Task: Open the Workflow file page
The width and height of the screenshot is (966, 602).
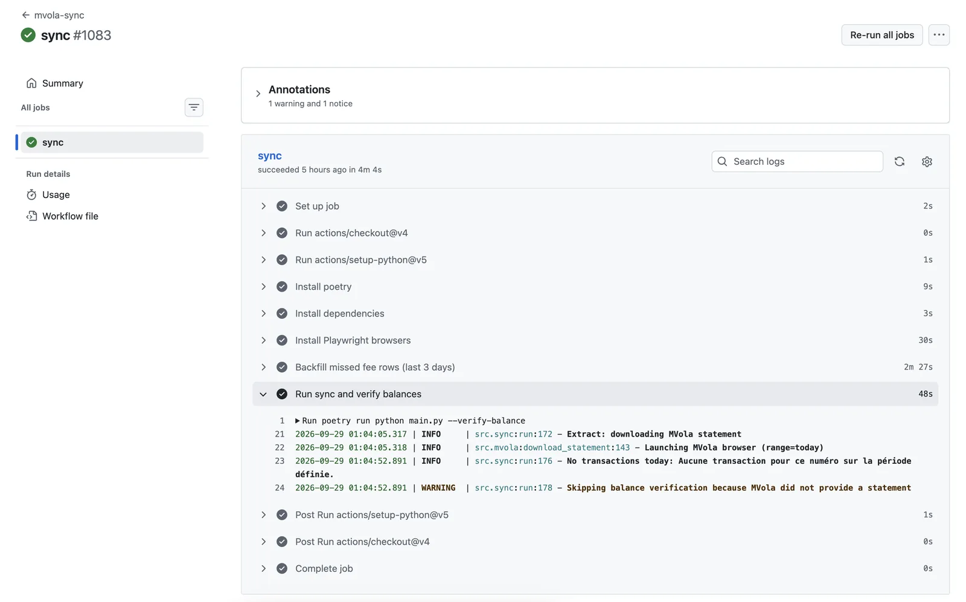Action: 70,216
